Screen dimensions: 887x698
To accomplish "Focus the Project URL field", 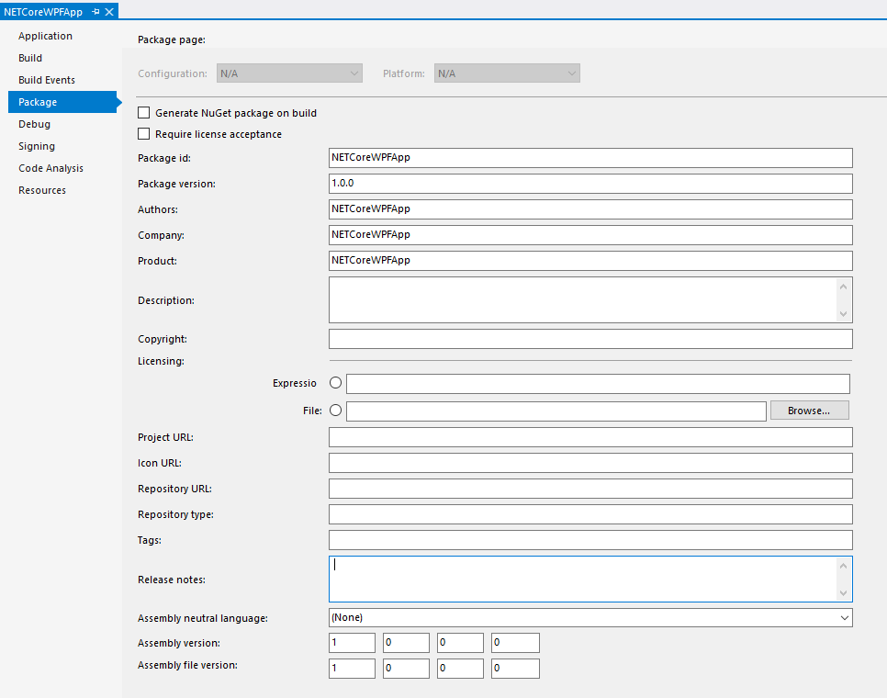I will pyautogui.click(x=589, y=437).
